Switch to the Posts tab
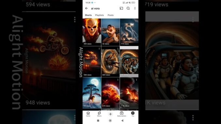The width and height of the screenshot is (221, 124). tap(110, 15)
